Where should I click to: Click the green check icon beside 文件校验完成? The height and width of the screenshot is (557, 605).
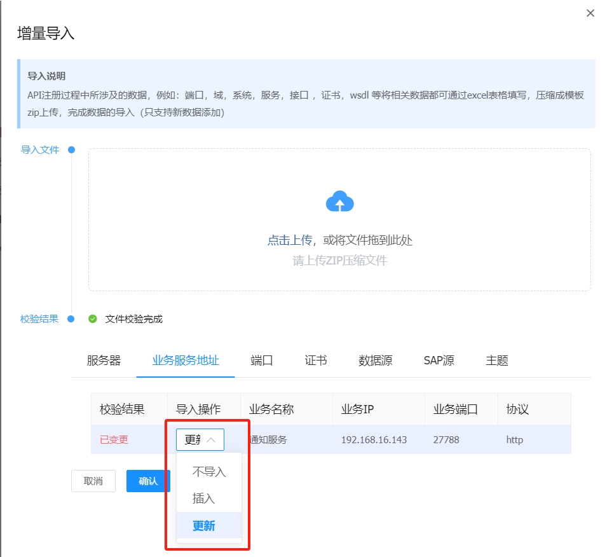[x=93, y=319]
